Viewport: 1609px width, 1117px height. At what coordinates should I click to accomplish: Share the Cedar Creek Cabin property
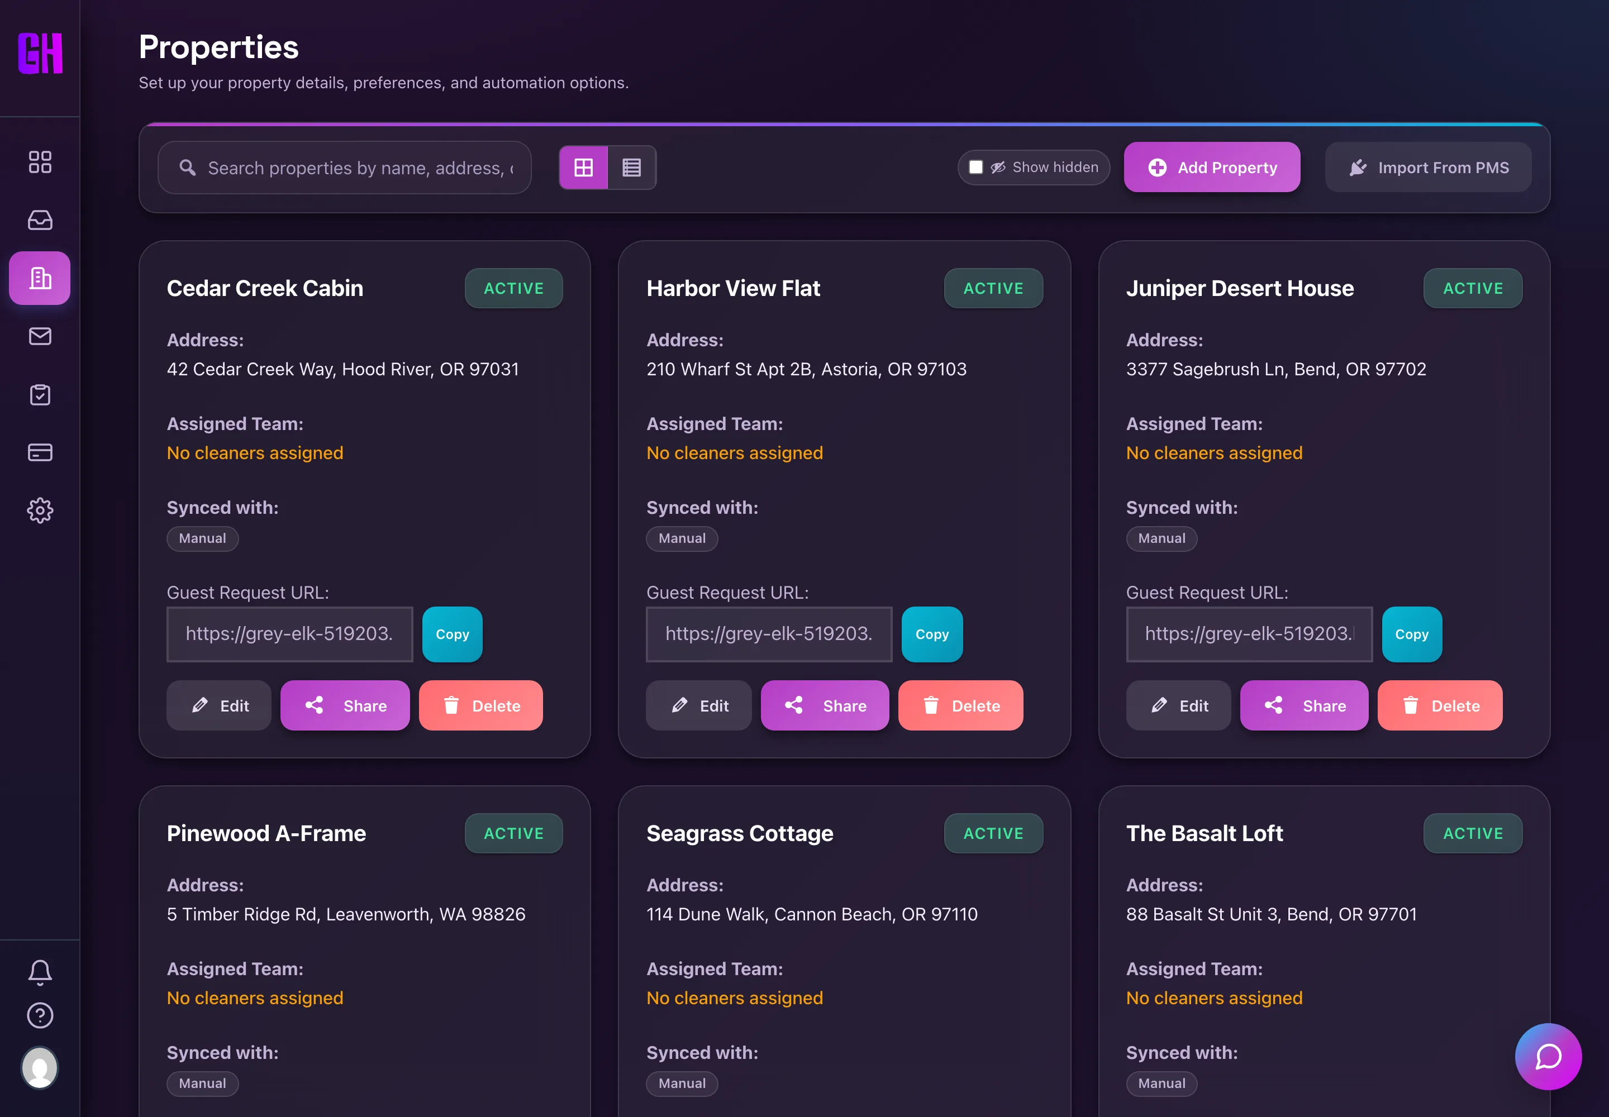[345, 705]
